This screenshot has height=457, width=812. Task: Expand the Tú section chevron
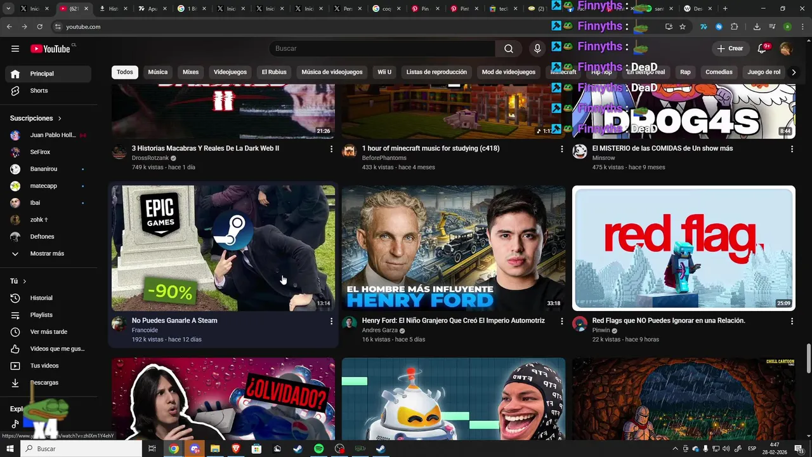pos(25,281)
